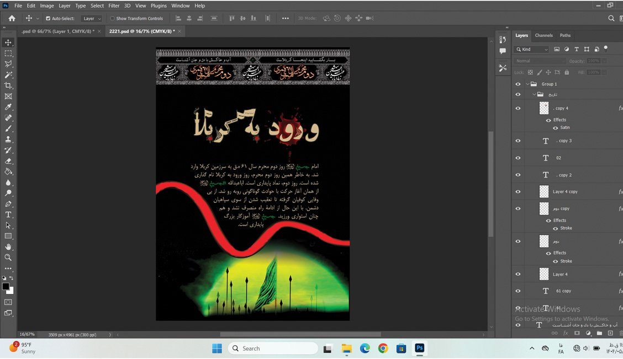Click the zoom percentage field 16/67%

[27, 335]
